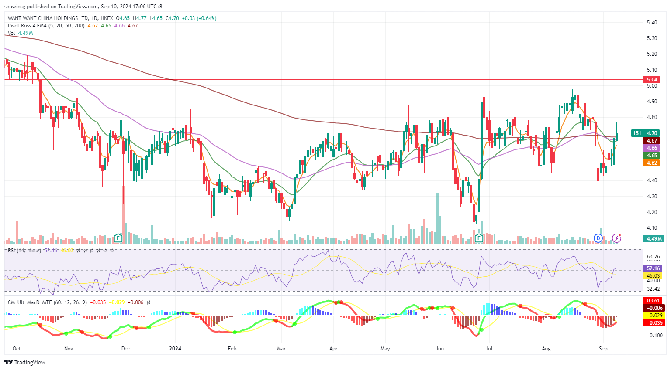The width and height of the screenshot is (671, 370).
Task: Click the RSI (14, close) indicator legend
Action: 24,251
